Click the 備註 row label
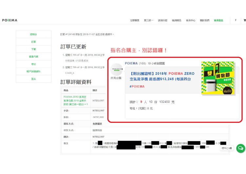This screenshot has height=174, width=246. click(66, 143)
